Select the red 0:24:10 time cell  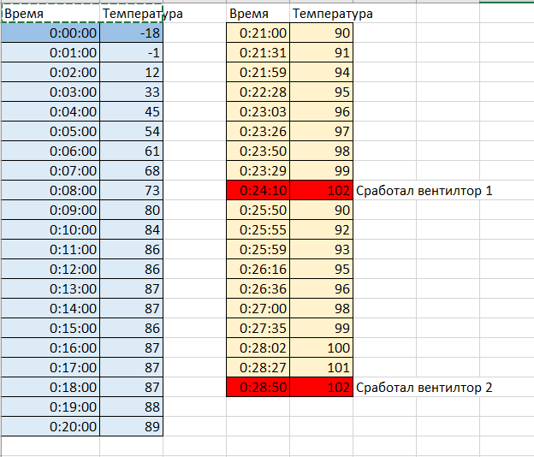click(x=258, y=190)
